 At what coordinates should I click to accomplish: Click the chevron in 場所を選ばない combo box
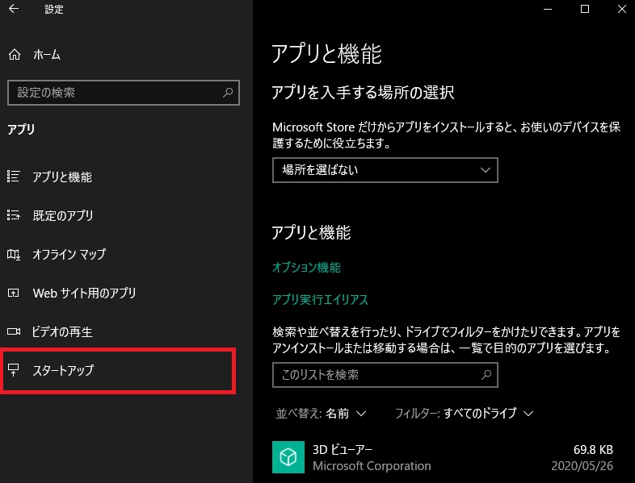tap(486, 170)
